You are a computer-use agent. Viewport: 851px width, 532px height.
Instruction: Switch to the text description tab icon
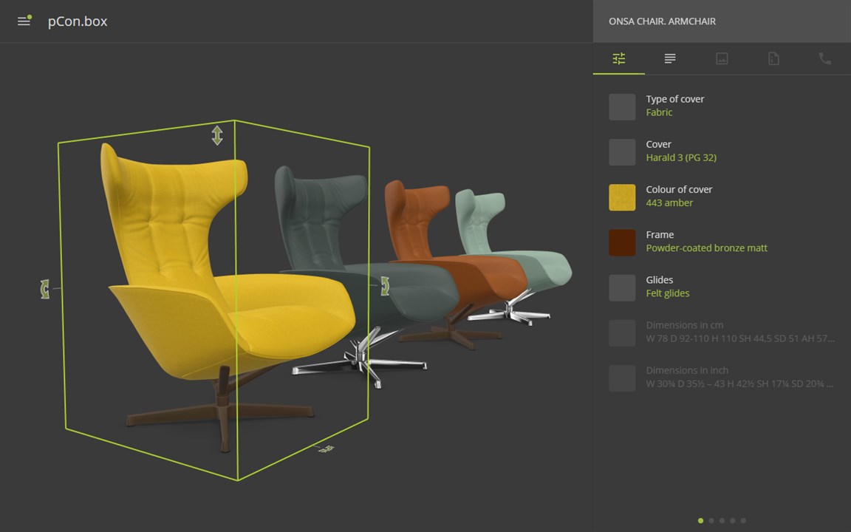(x=670, y=58)
